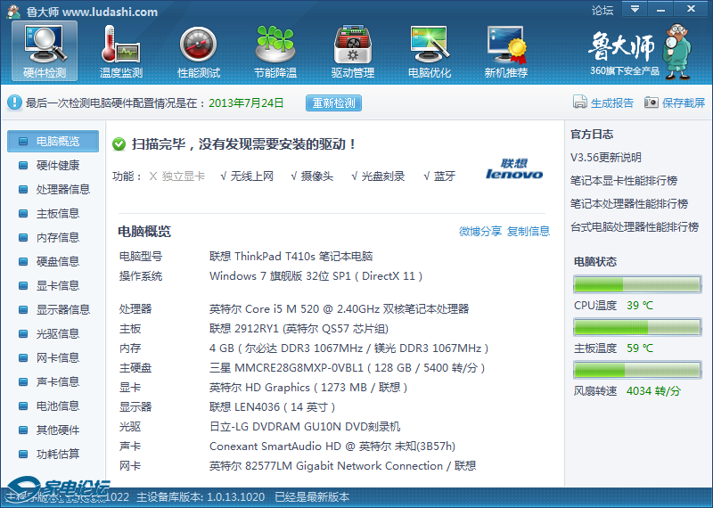
Task: Open V3.56更新说明 release notes
Action: [x=606, y=158]
